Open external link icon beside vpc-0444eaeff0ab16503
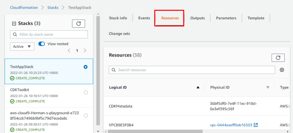Screen dimensions: 293x133 click(256, 125)
